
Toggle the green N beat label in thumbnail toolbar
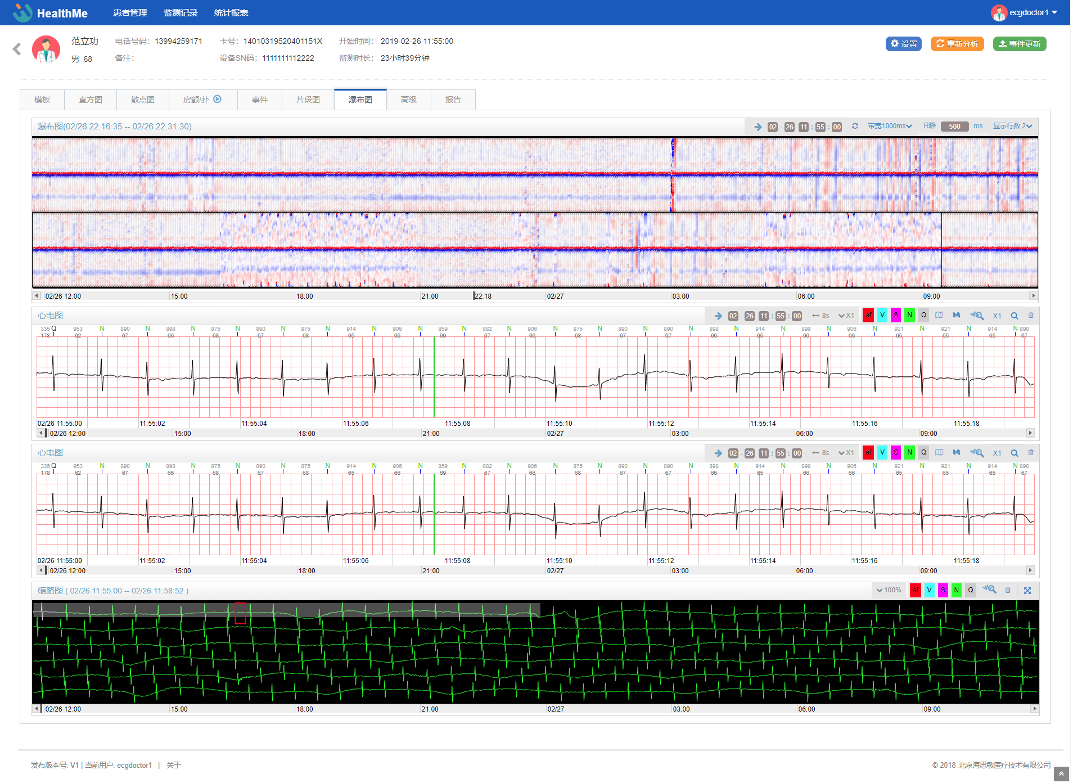(x=956, y=590)
